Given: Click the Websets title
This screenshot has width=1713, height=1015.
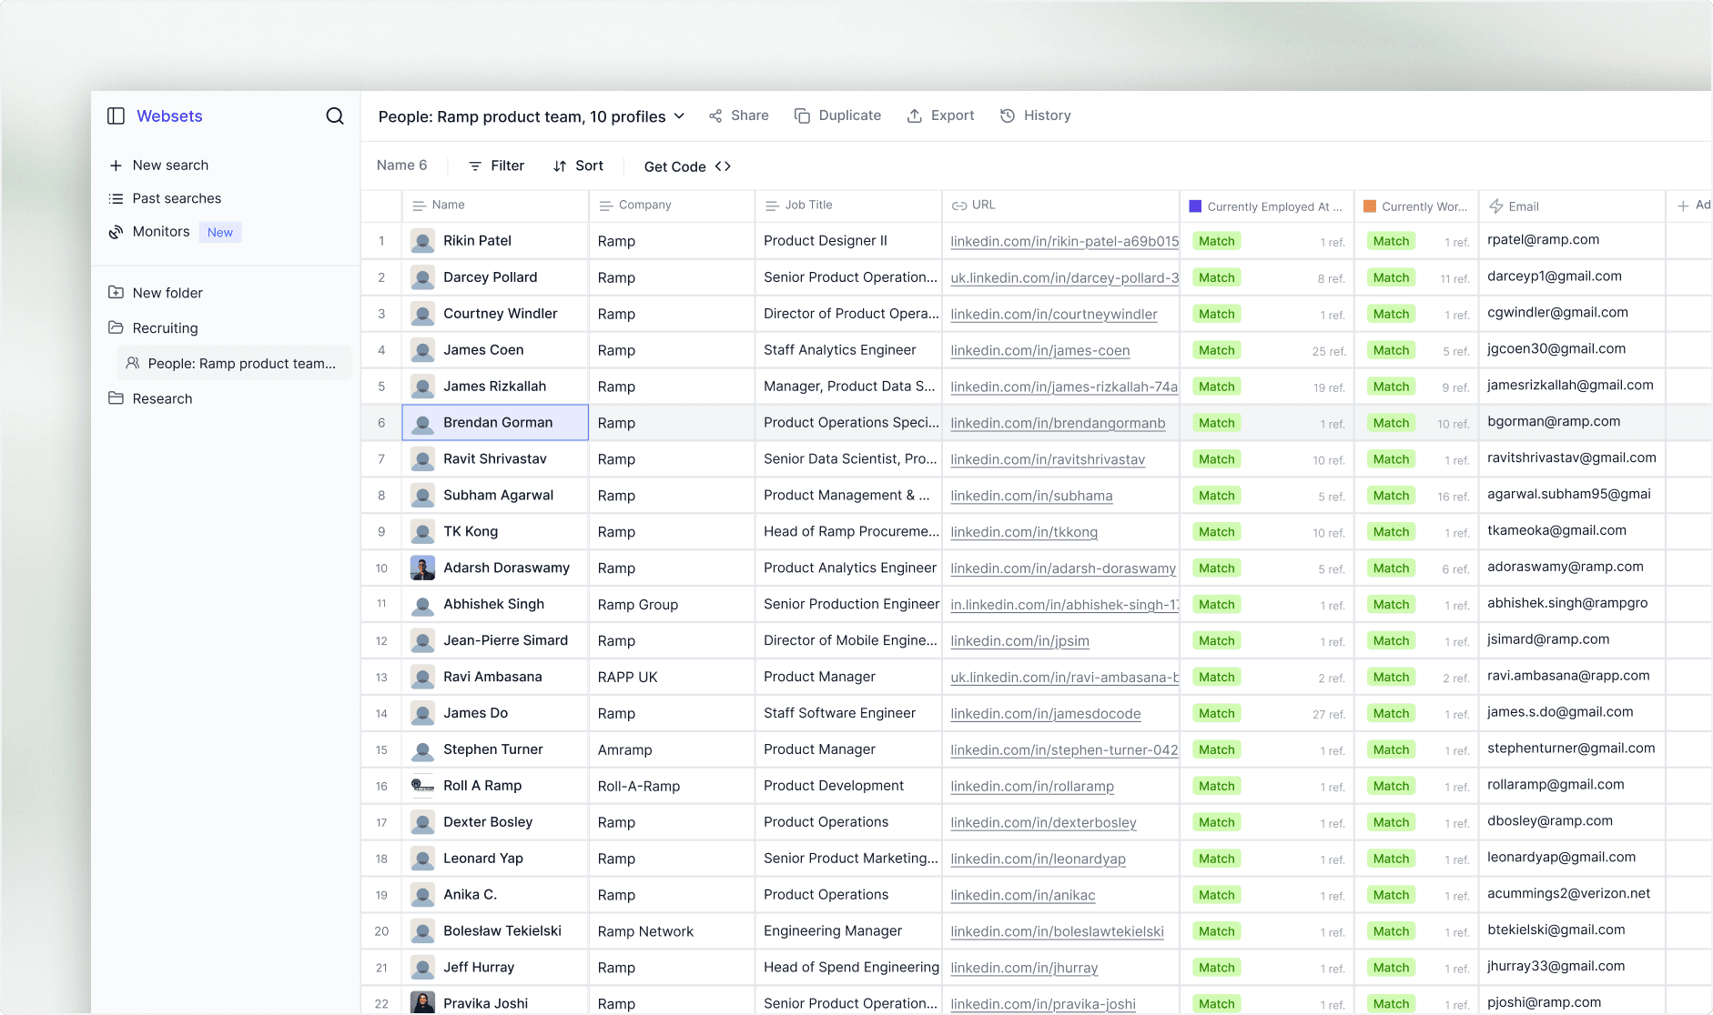Looking at the screenshot, I should click(x=169, y=116).
